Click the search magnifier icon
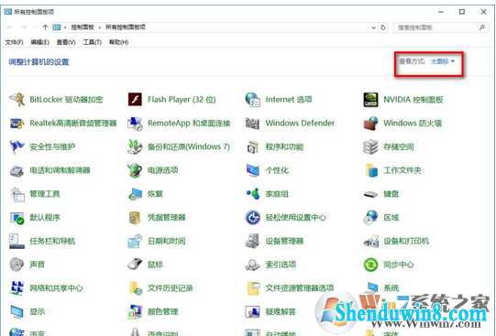The height and width of the screenshot is (336, 496). tap(482, 27)
